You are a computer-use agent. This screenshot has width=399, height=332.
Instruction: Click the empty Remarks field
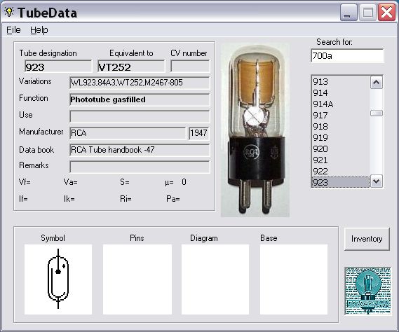[140, 167]
